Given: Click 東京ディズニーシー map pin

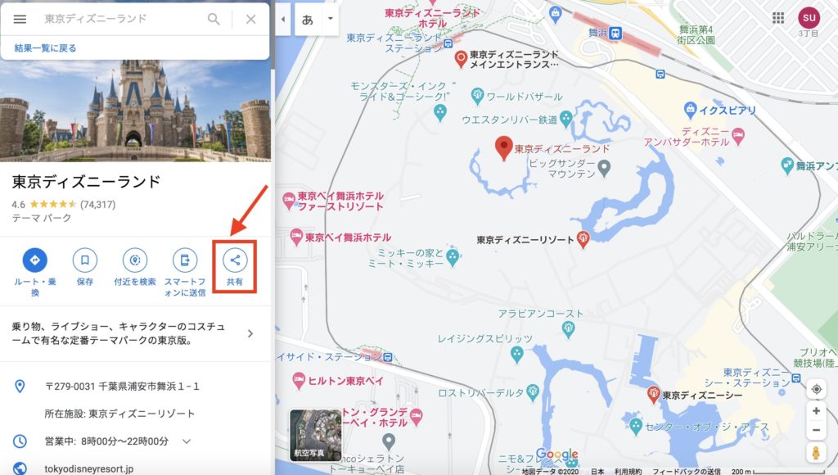Looking at the screenshot, I should coord(653,395).
